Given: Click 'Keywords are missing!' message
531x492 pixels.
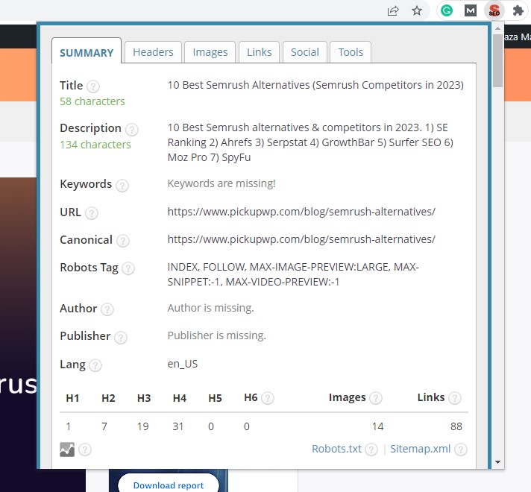Looking at the screenshot, I should click(x=221, y=183).
